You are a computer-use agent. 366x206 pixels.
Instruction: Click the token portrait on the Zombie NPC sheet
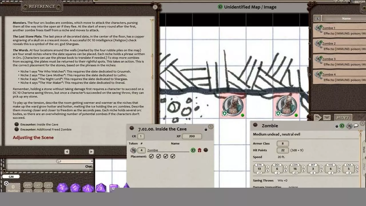[x=349, y=126]
